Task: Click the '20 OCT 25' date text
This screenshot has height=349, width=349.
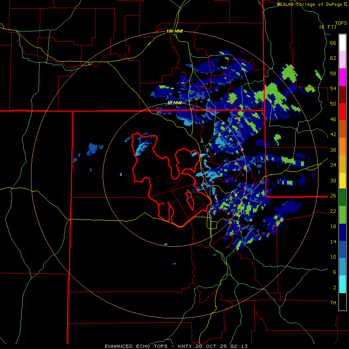Action: 212,346
